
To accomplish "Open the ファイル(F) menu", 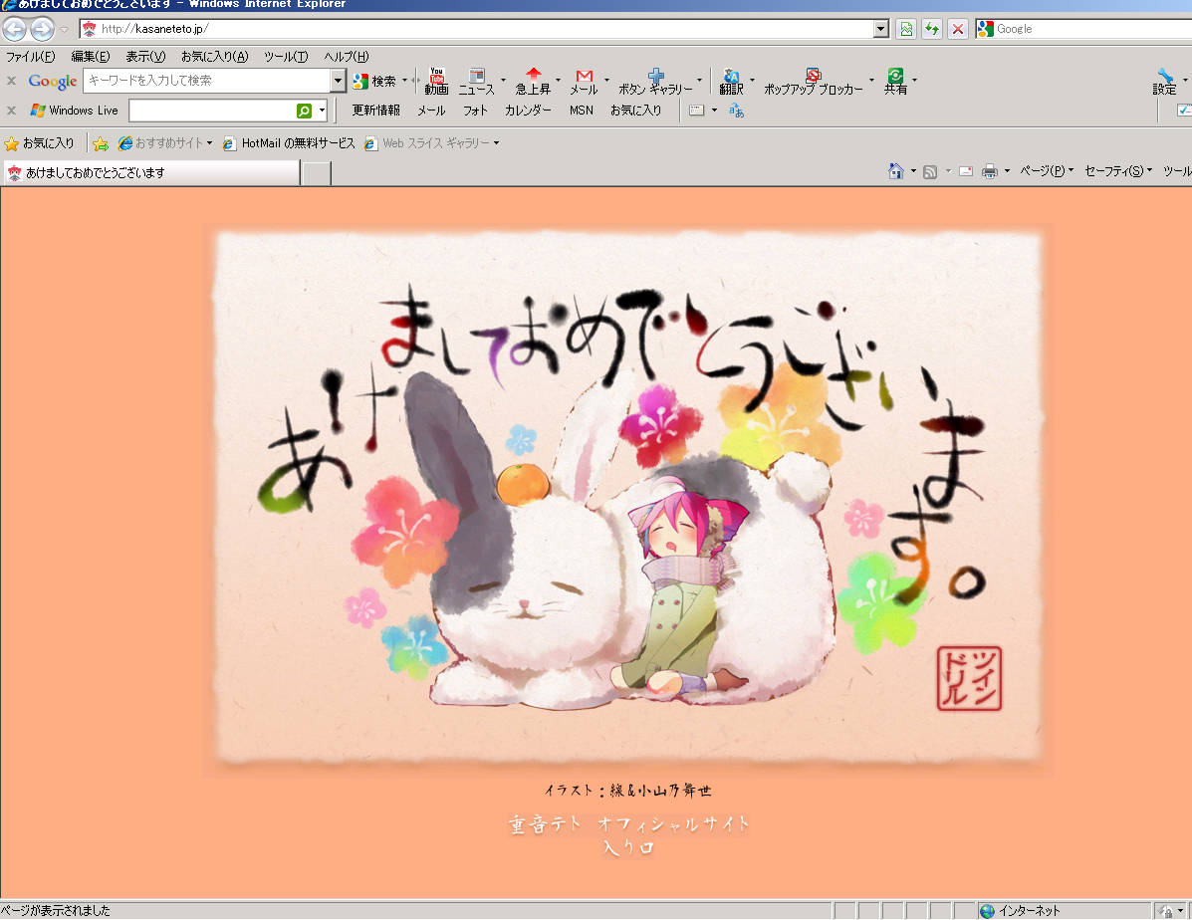I will click(31, 57).
